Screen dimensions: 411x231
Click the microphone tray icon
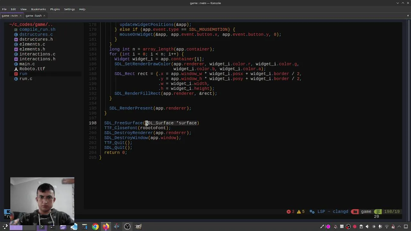[380, 227]
